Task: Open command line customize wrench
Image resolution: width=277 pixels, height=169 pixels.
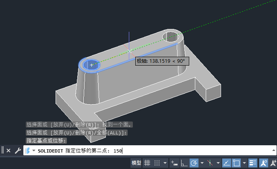Action: coord(18,150)
